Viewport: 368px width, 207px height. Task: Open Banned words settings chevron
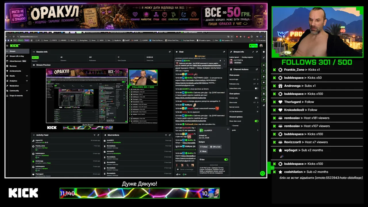[x=257, y=107]
